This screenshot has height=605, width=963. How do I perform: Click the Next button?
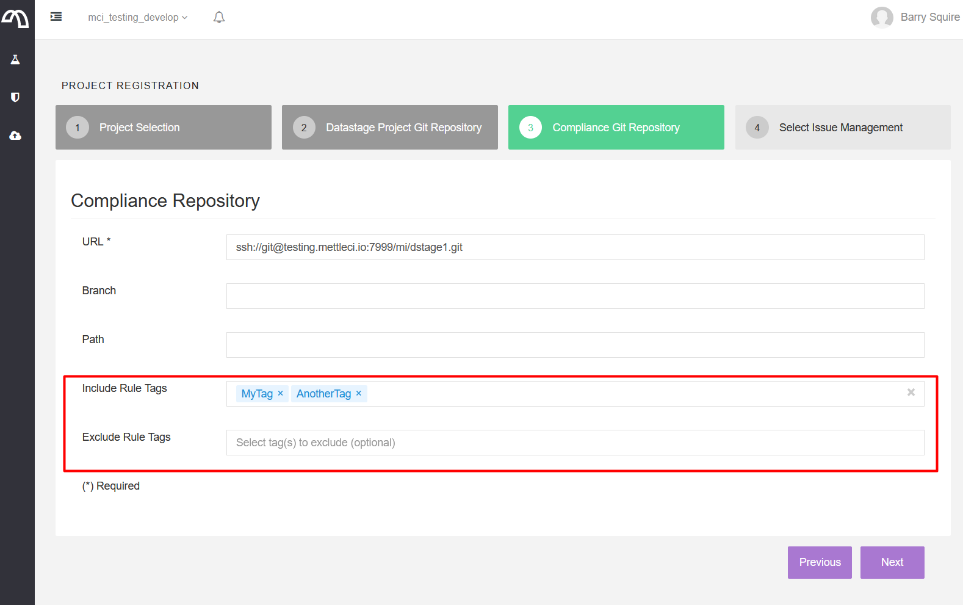click(x=892, y=562)
